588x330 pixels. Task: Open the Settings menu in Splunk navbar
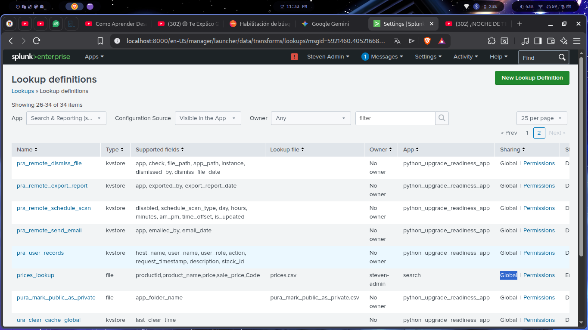click(428, 56)
